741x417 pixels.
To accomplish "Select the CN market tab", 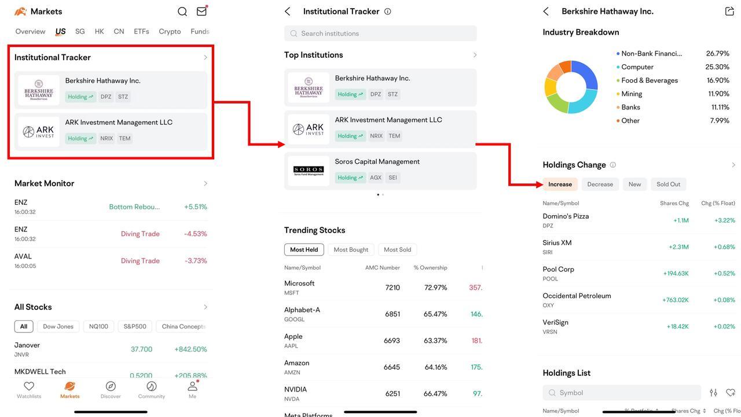I will click(119, 31).
